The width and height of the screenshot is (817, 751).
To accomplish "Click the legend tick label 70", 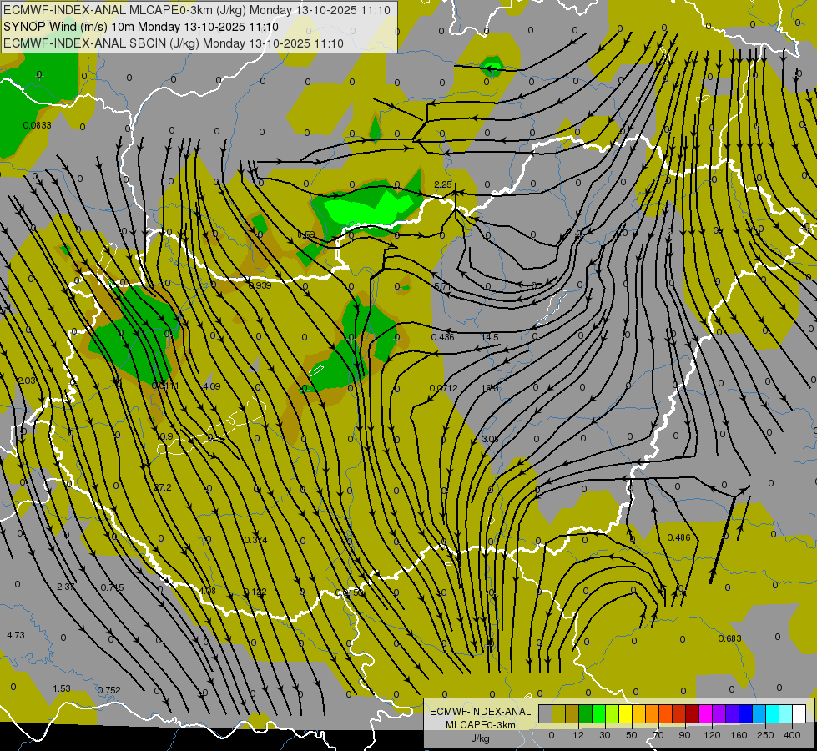I will pos(658,735).
